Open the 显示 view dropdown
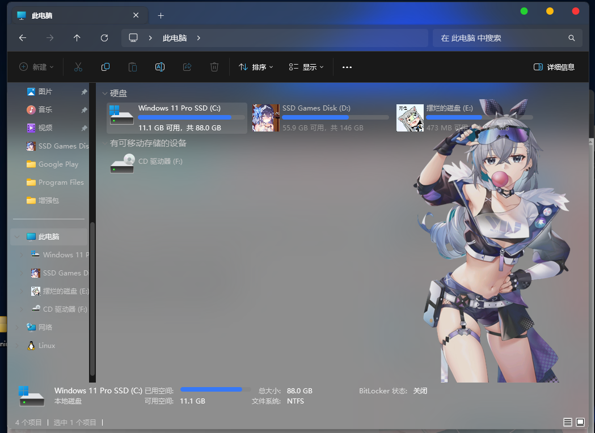This screenshot has height=433, width=595. 306,67
